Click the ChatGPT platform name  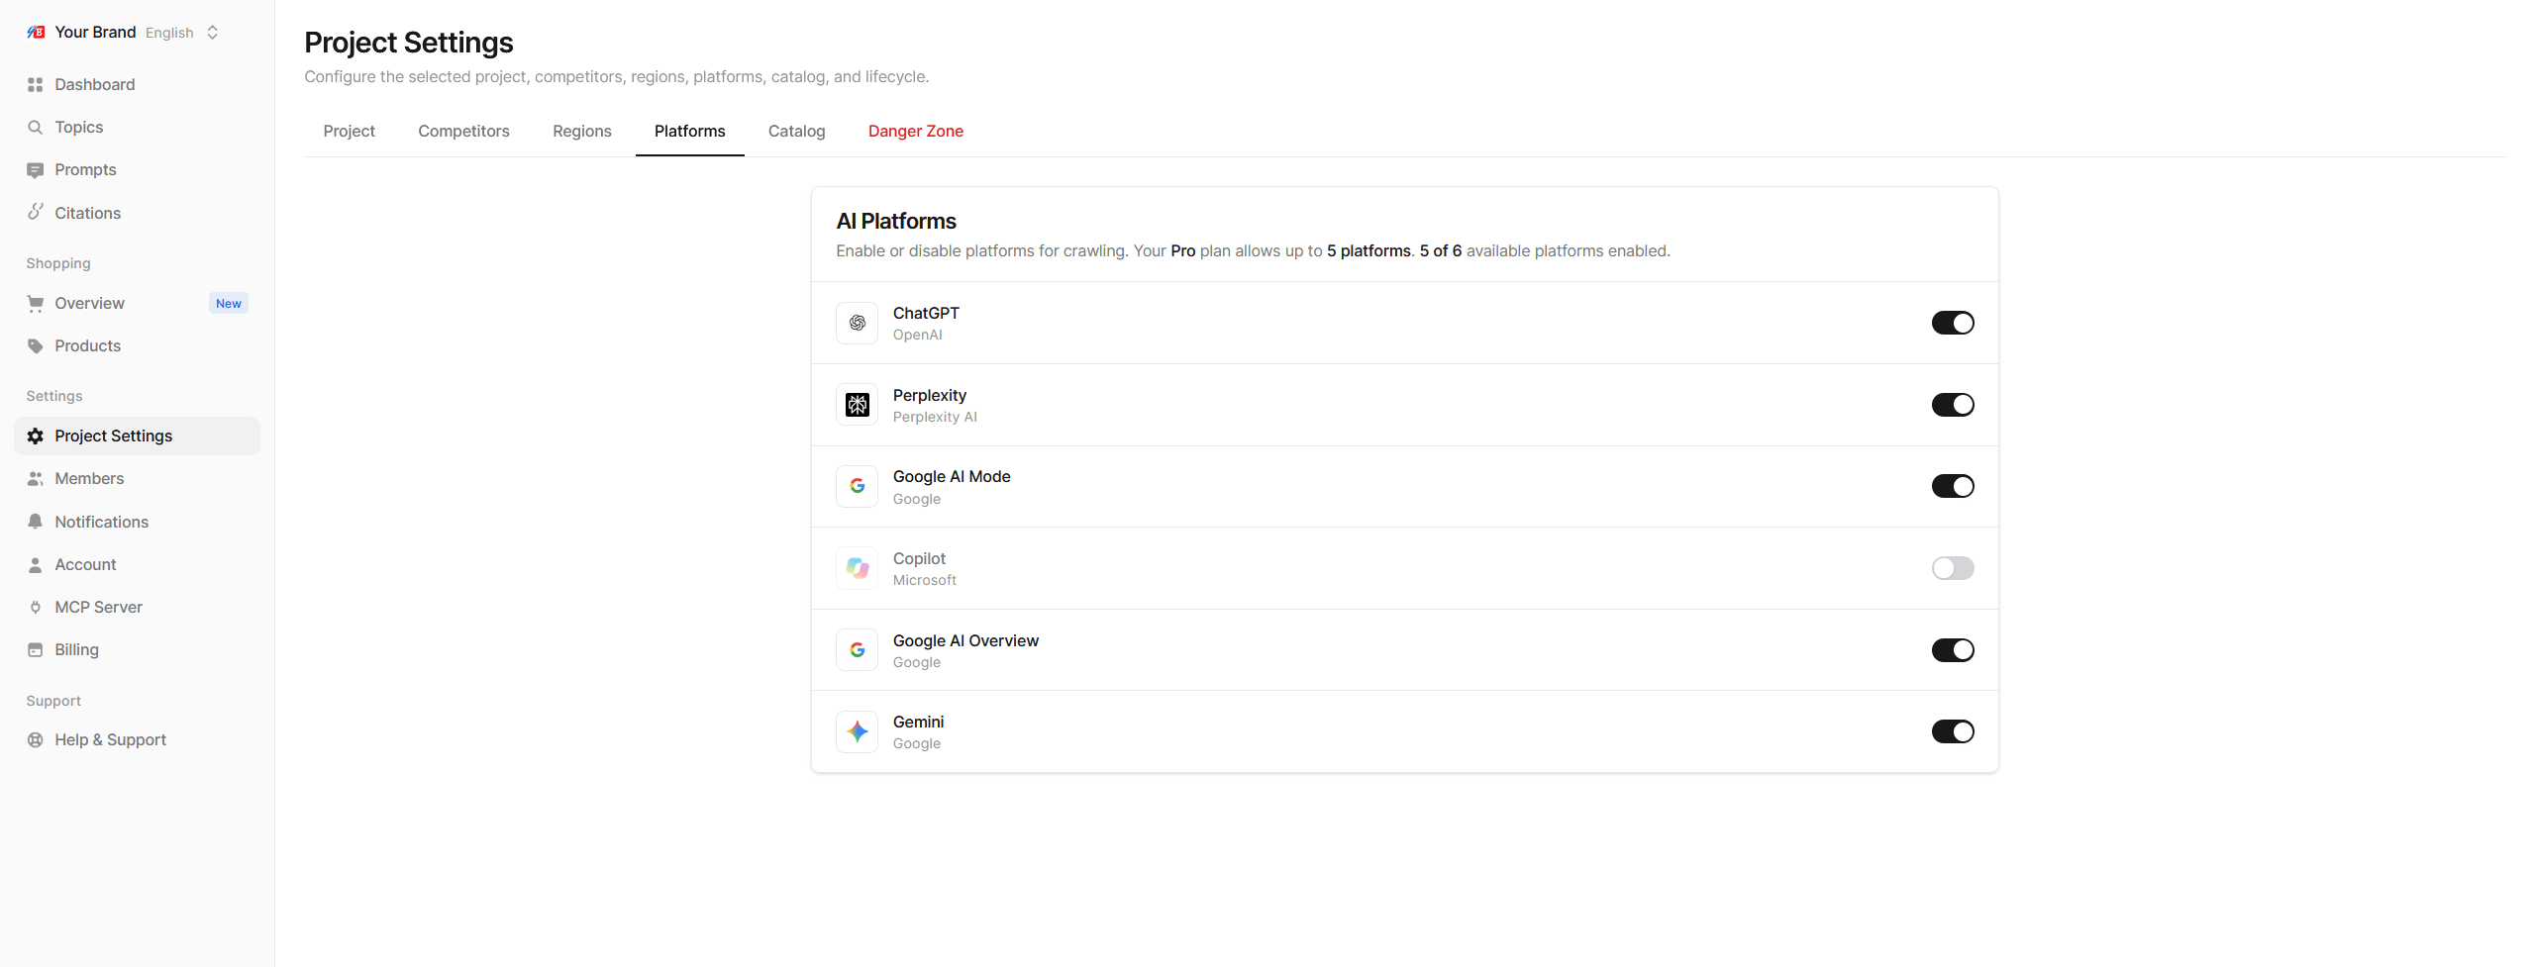[926, 313]
